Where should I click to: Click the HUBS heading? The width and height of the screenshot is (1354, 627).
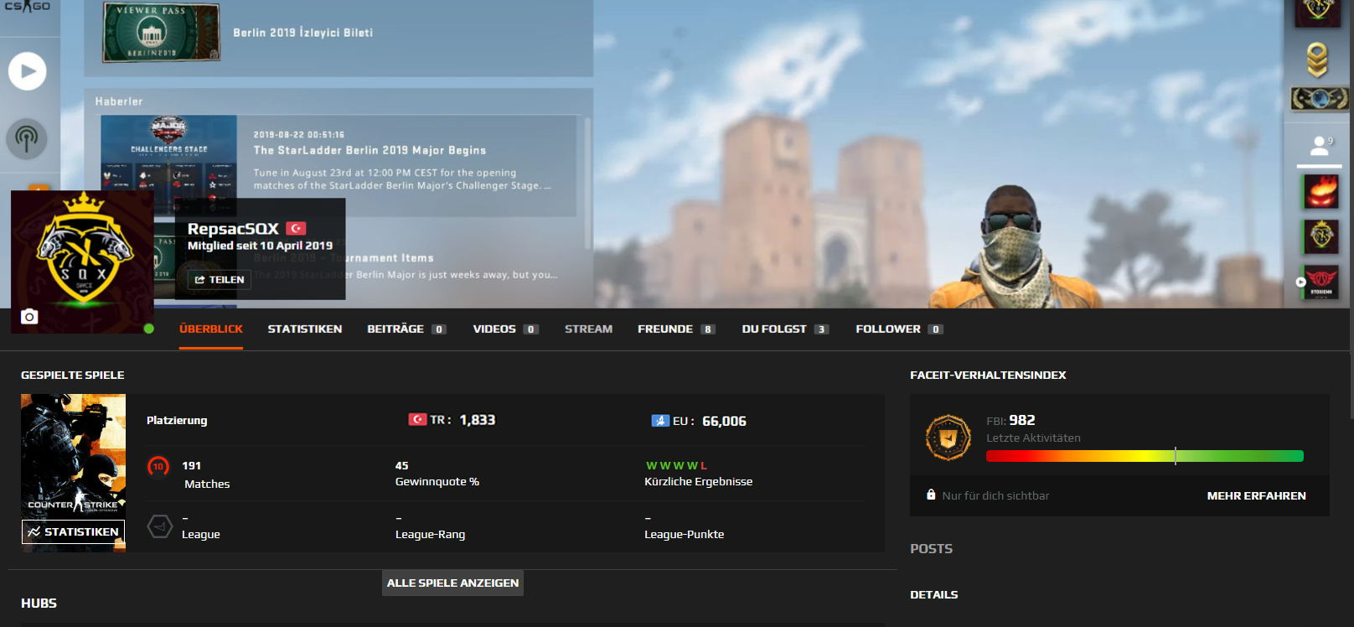coord(39,603)
